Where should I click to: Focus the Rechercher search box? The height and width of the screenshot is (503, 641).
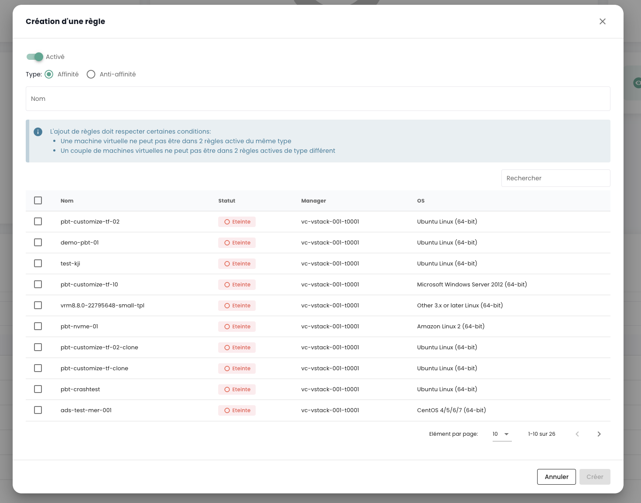point(555,178)
